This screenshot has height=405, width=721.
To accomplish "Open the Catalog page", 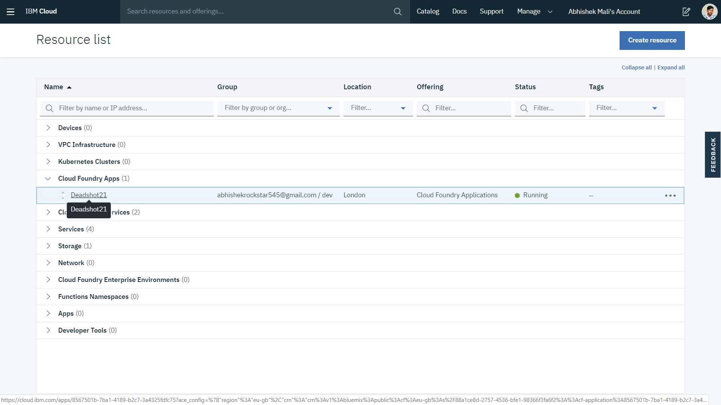I will pyautogui.click(x=428, y=12).
